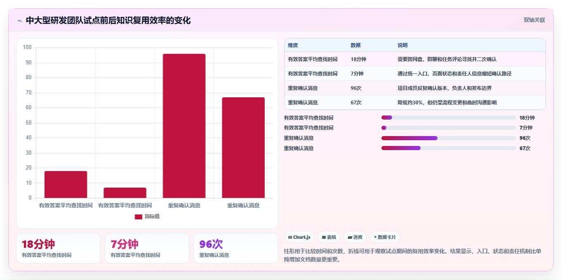Open the 18分钟 summary card
562x280 pixels.
[x=58, y=248]
